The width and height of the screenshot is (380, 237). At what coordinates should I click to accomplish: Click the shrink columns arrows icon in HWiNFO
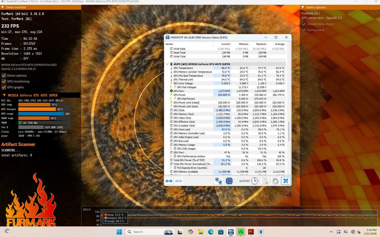(179, 181)
